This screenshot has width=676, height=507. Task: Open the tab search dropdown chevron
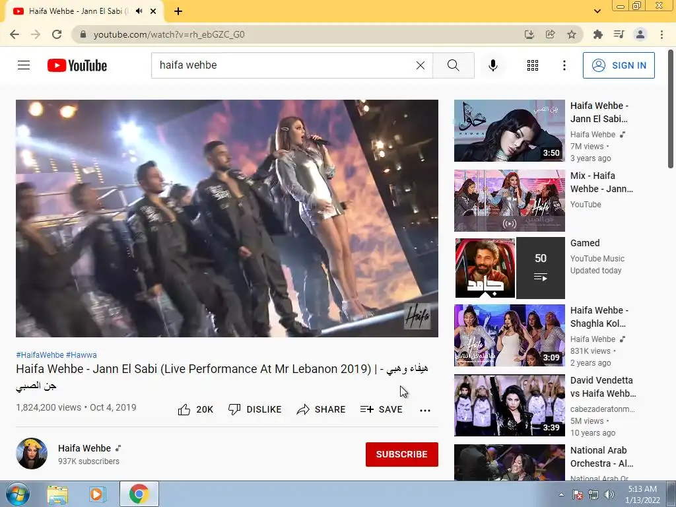(597, 11)
